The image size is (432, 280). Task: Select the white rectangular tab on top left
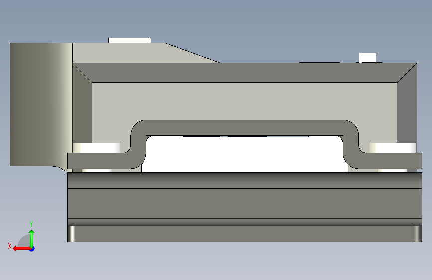(130, 40)
